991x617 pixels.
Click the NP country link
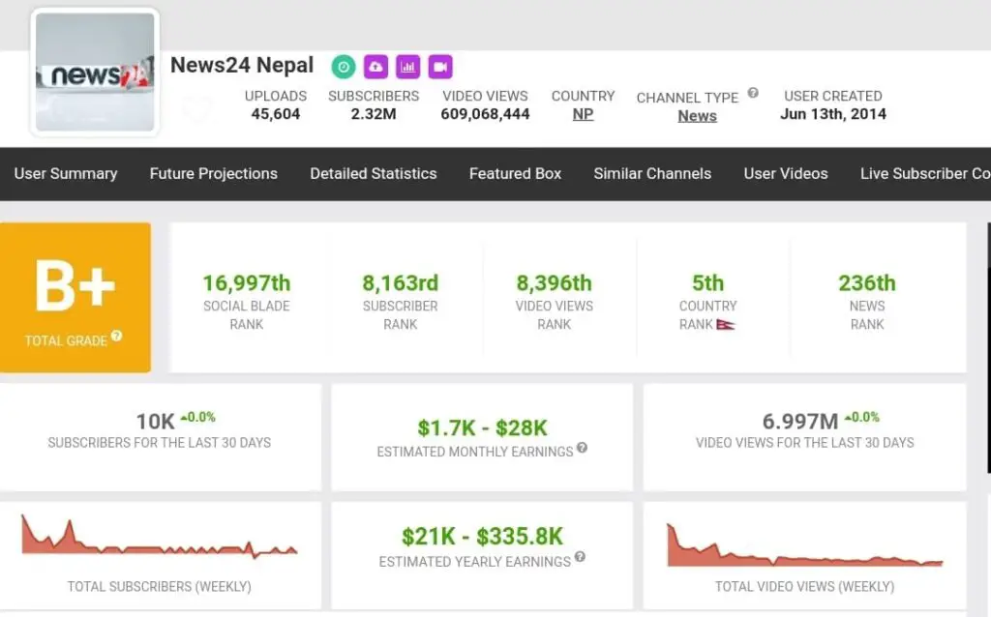pos(583,114)
